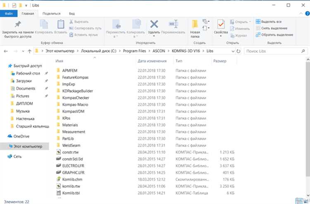The width and height of the screenshot is (310, 204).
Task: Select the Measurement folder
Action: click(74, 132)
